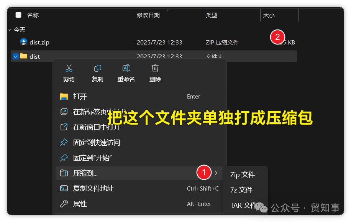Click the Cut icon in the context toolbar
The width and height of the screenshot is (351, 222).
69,68
